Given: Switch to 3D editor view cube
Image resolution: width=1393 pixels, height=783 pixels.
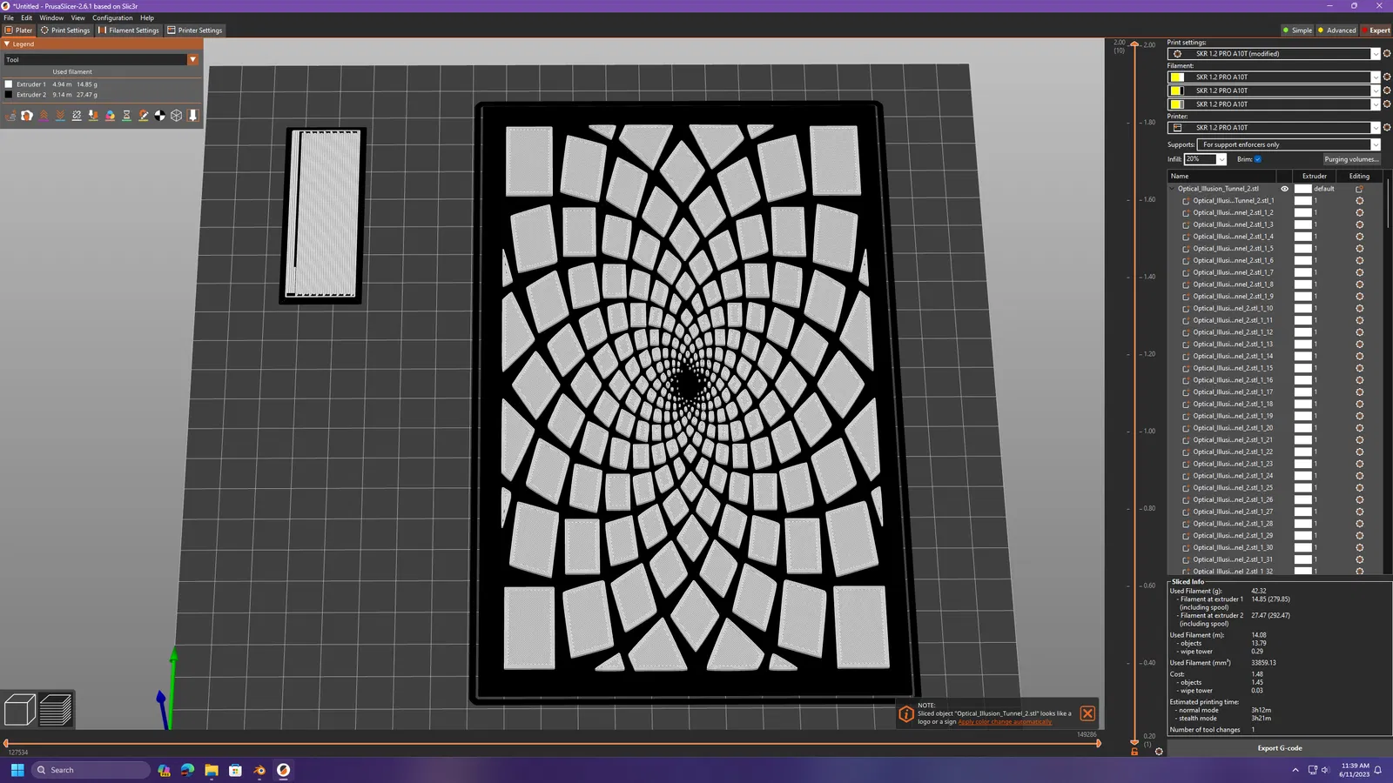Looking at the screenshot, I should pos(19,710).
